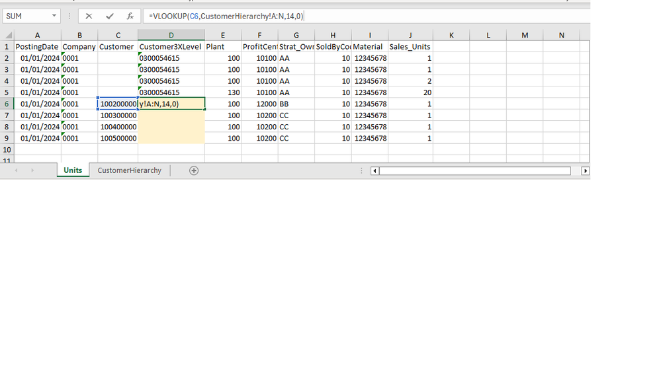Select all cells with corner triangle
This screenshot has width=661, height=371.
point(7,36)
